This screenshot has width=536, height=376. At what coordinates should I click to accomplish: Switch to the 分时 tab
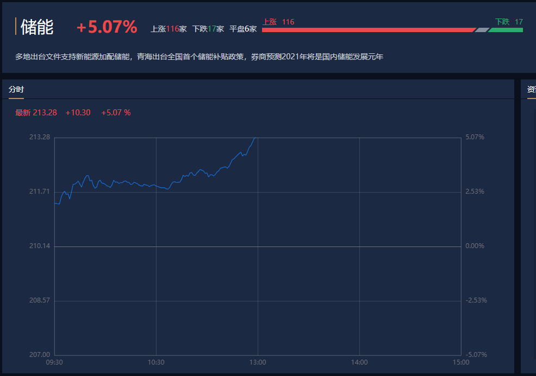[16, 90]
